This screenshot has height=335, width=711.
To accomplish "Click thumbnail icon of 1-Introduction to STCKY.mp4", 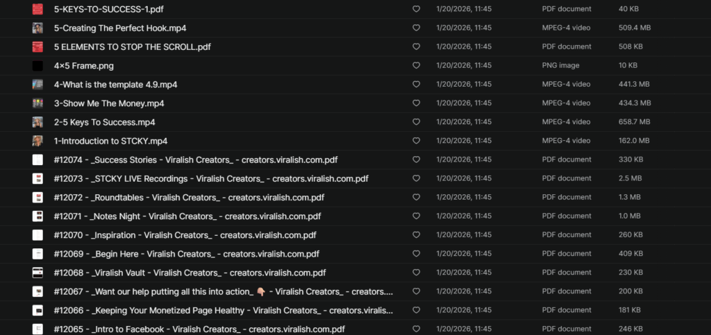I will click(37, 141).
